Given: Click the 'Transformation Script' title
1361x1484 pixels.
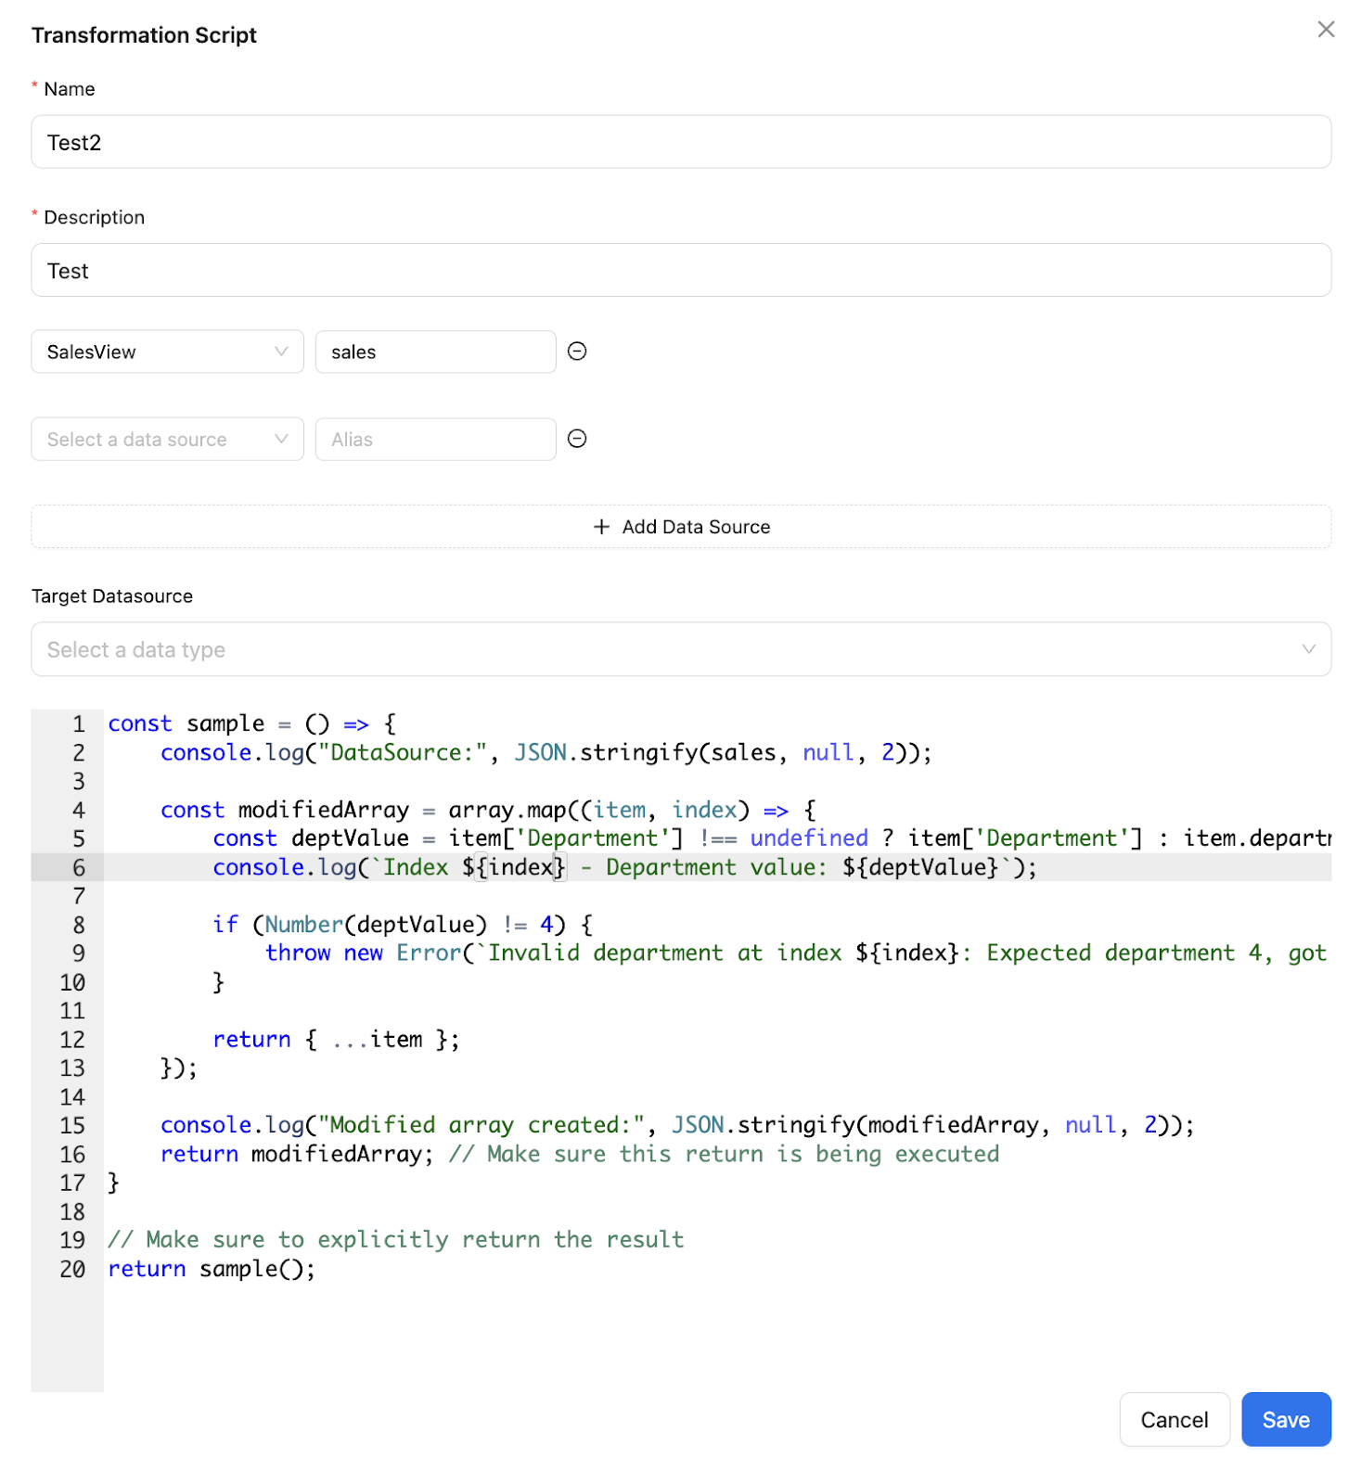Looking at the screenshot, I should tap(144, 35).
